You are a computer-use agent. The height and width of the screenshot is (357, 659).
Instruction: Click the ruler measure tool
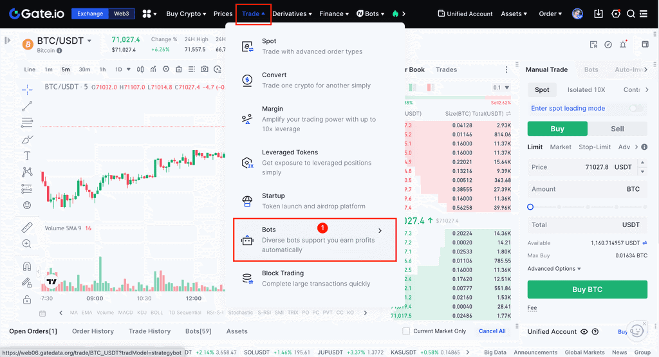(x=27, y=227)
